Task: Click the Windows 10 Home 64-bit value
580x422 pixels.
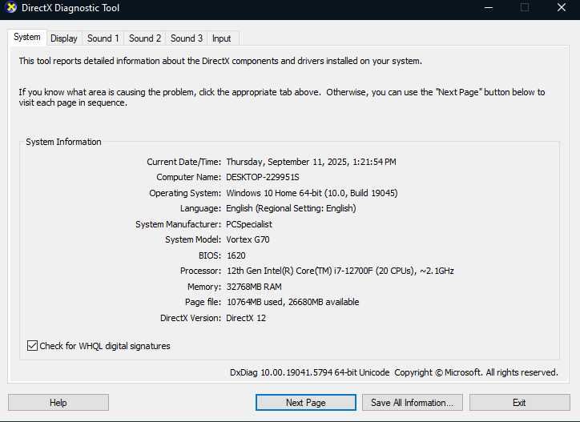Action: (312, 193)
